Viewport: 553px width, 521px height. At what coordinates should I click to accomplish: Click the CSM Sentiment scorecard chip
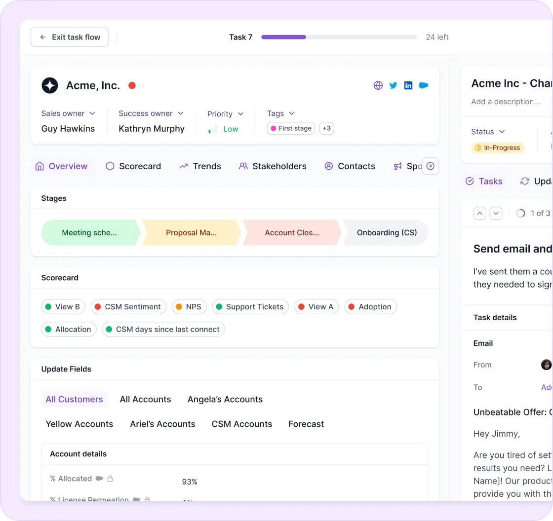(x=128, y=307)
